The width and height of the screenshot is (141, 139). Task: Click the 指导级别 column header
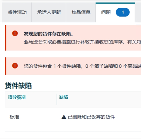coord(17,97)
